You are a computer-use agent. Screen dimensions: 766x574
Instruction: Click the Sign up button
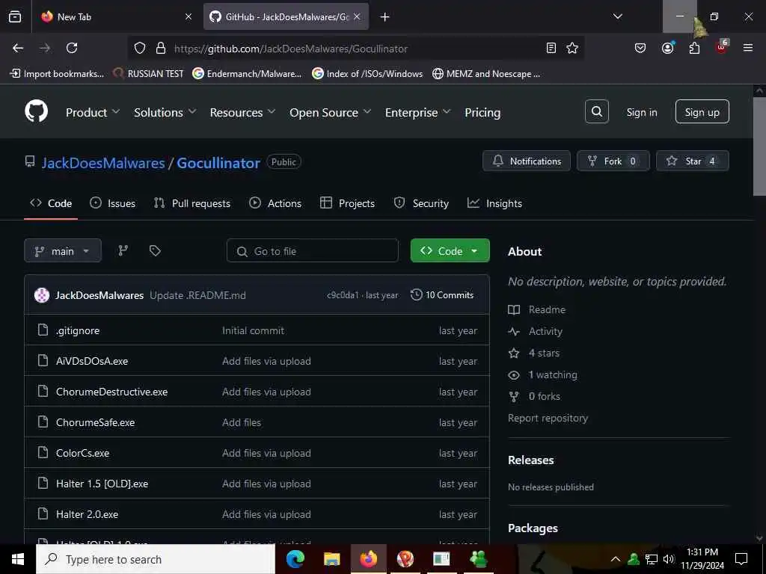coord(702,112)
